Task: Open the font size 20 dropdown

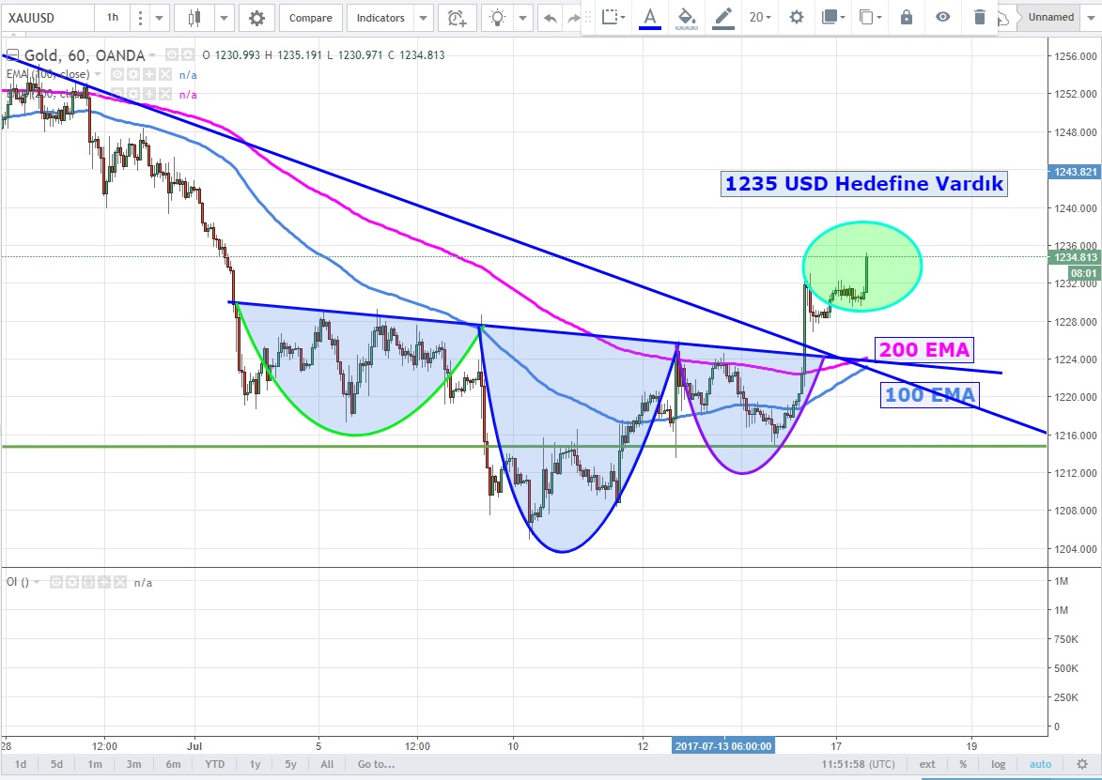Action: click(x=760, y=17)
